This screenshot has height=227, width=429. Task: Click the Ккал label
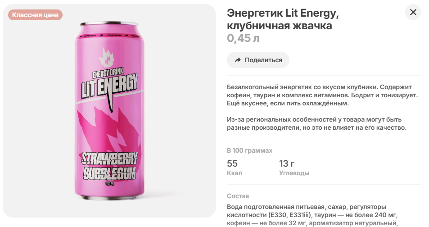234,173
